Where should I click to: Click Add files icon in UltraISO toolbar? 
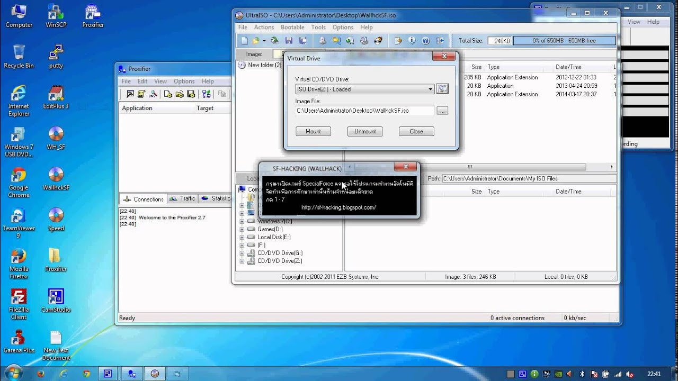(398, 41)
